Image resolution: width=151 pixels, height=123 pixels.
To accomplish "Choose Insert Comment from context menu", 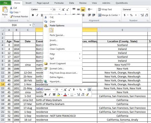I will pos(63,64).
